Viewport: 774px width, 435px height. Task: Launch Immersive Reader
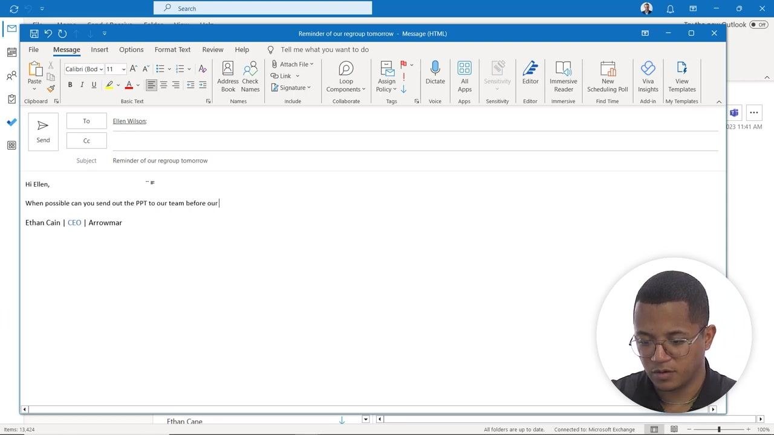coord(563,77)
